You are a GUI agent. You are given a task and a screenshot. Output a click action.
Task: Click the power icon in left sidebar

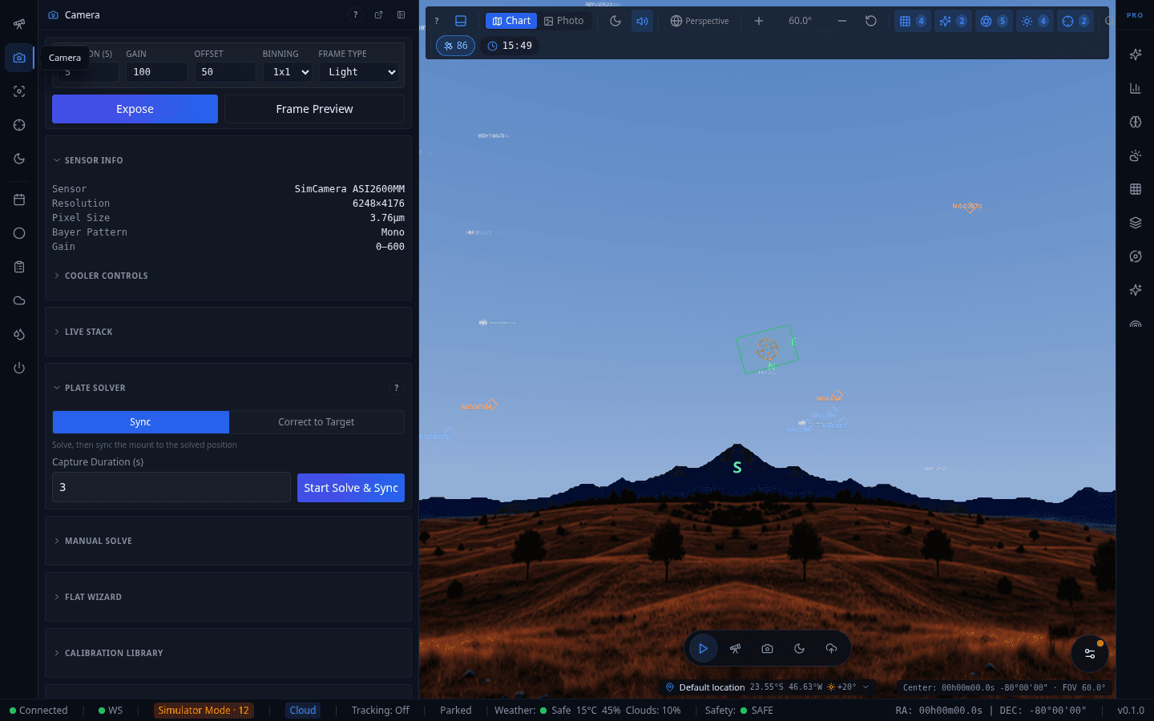point(19,368)
